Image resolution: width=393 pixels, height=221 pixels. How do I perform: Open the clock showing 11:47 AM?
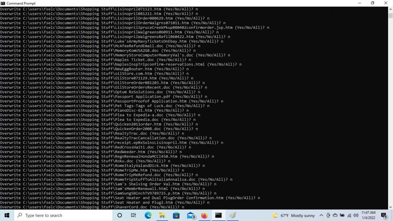[368, 215]
